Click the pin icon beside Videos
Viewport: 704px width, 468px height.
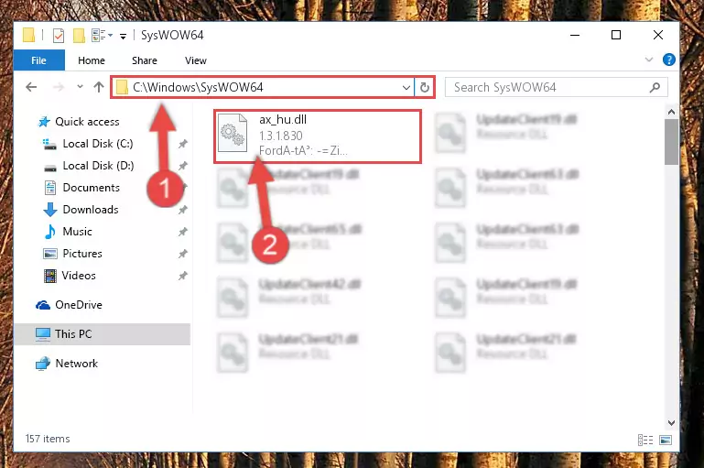[183, 277]
